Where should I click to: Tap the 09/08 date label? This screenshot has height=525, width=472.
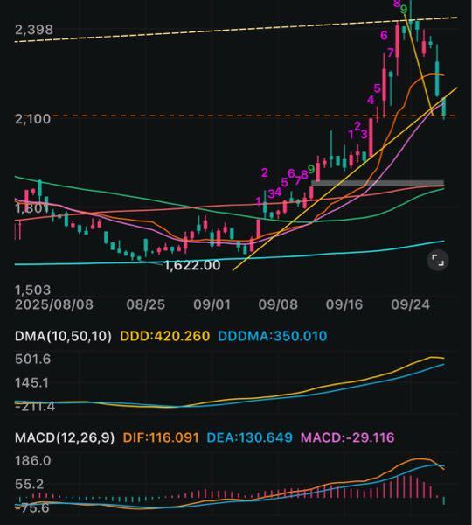tap(278, 304)
